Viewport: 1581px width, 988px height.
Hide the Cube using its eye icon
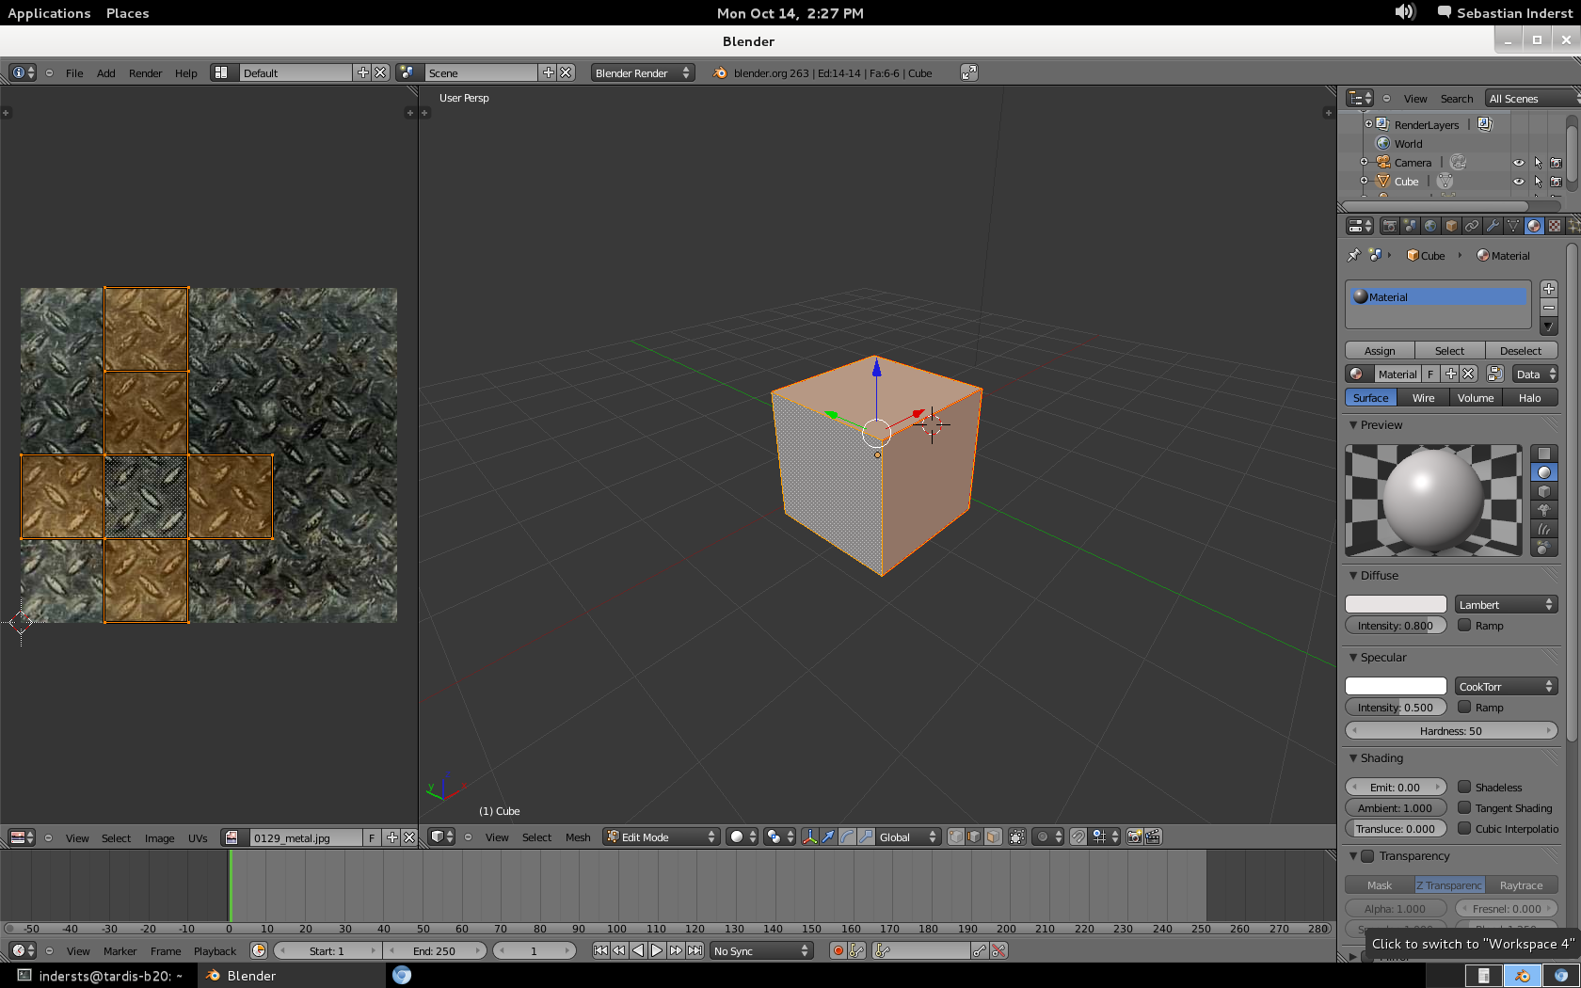[1518, 182]
